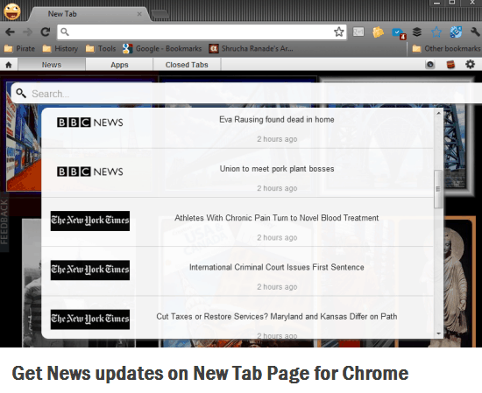Click the magnifier icon in the Search box

click(21, 93)
